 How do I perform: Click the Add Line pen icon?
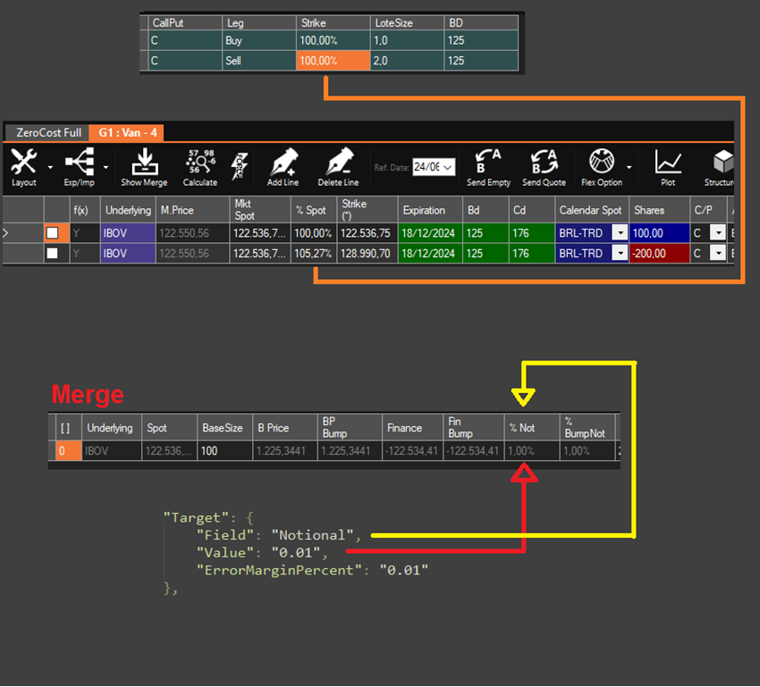(x=283, y=163)
